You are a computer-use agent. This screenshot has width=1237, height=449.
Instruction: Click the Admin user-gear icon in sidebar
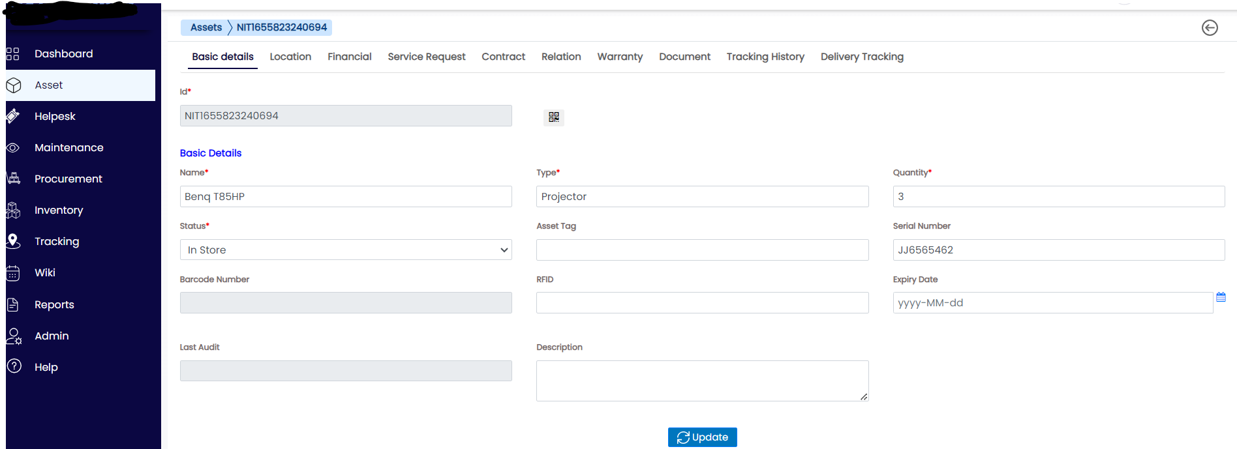14,336
